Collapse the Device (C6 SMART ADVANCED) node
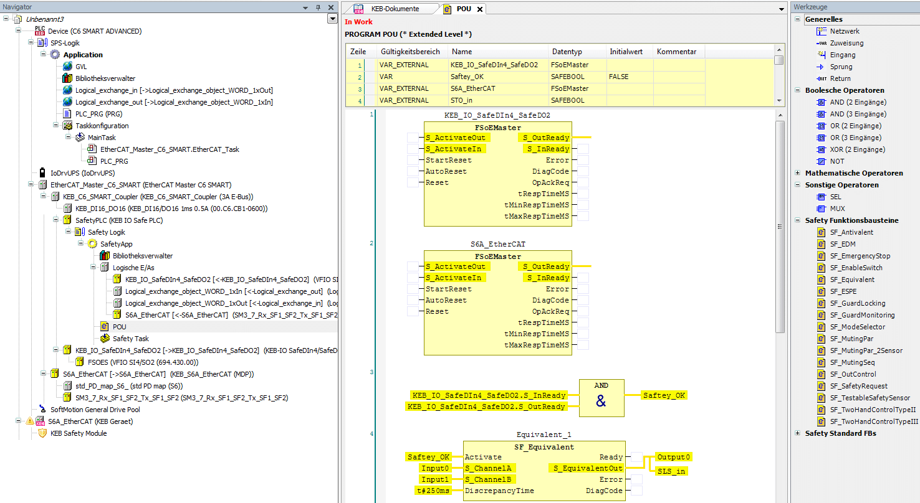 click(x=19, y=31)
